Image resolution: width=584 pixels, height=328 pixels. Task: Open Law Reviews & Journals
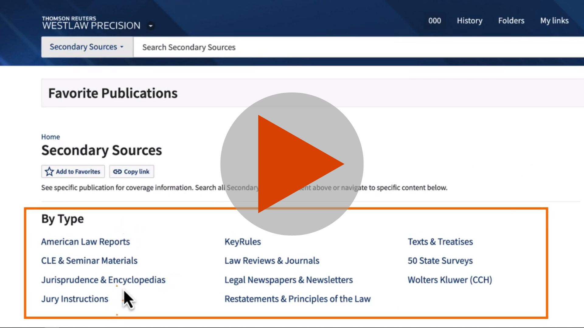coord(272,261)
